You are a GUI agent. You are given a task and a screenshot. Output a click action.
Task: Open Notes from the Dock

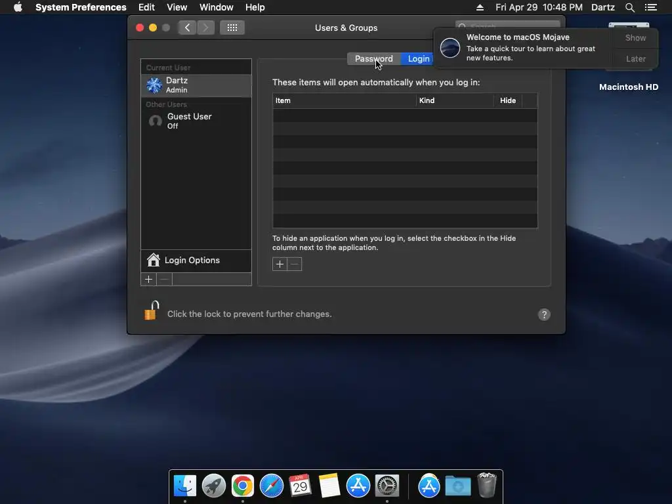[329, 486]
